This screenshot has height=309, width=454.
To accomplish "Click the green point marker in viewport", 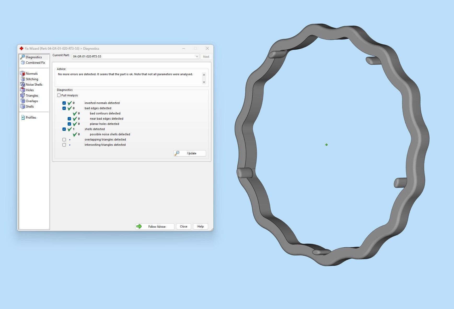I will tap(327, 144).
